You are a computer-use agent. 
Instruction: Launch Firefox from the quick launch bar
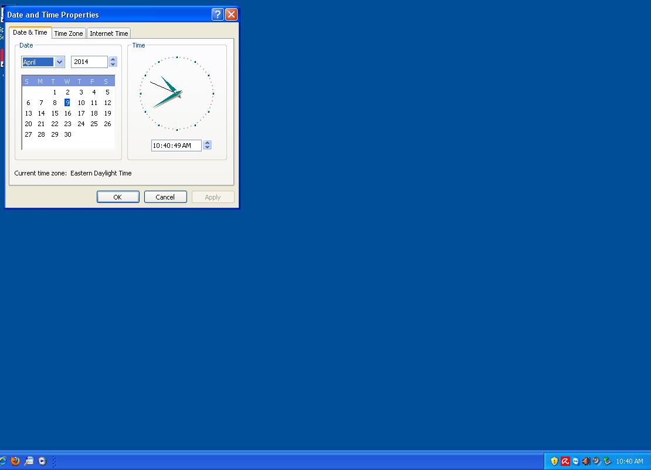tap(15, 461)
